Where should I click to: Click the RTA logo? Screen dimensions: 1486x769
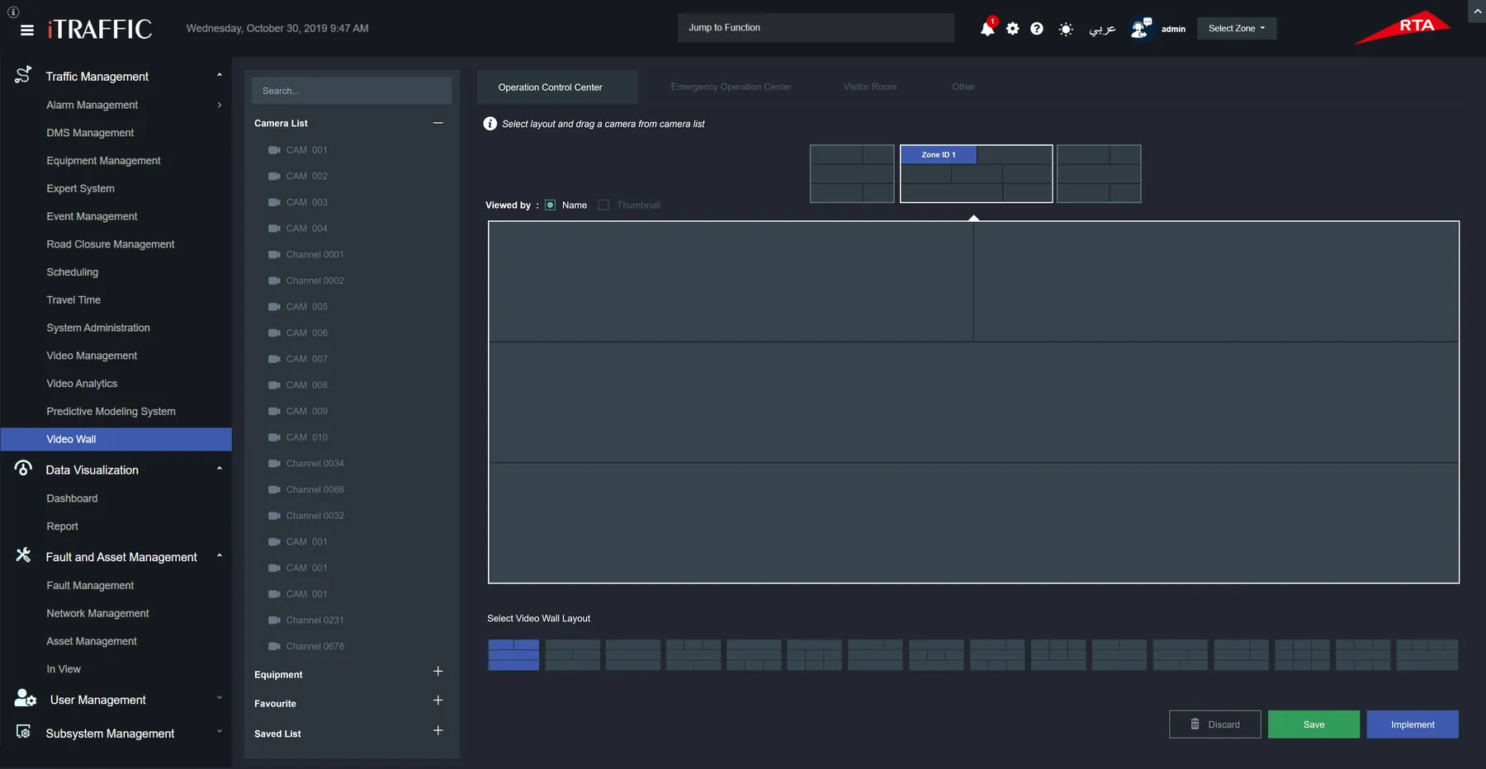click(x=1403, y=27)
